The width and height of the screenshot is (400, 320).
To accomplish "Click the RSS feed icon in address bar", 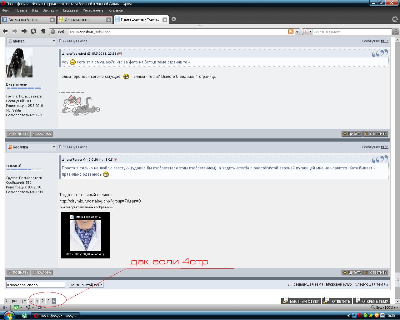I will 291,32.
